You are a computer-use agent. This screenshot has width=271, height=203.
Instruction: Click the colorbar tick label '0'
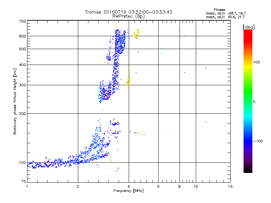point(254,102)
